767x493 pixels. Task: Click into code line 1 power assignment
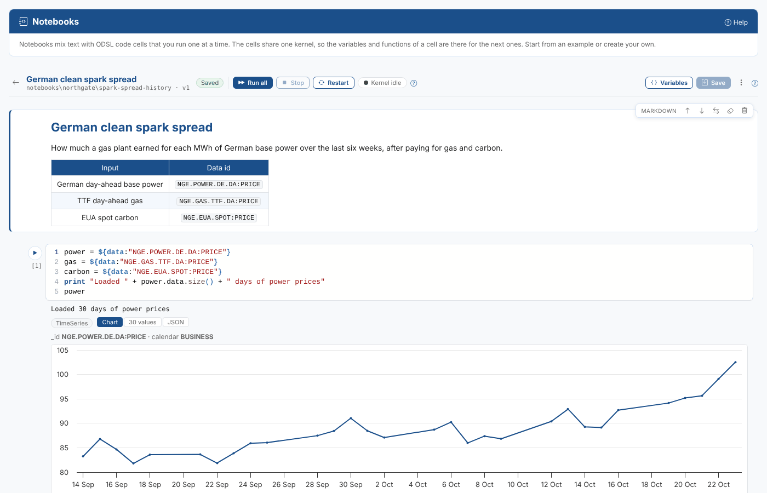(147, 252)
